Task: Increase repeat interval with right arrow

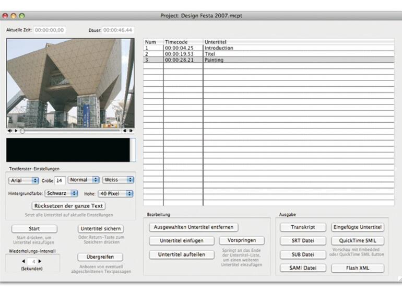Action: (x=40, y=261)
